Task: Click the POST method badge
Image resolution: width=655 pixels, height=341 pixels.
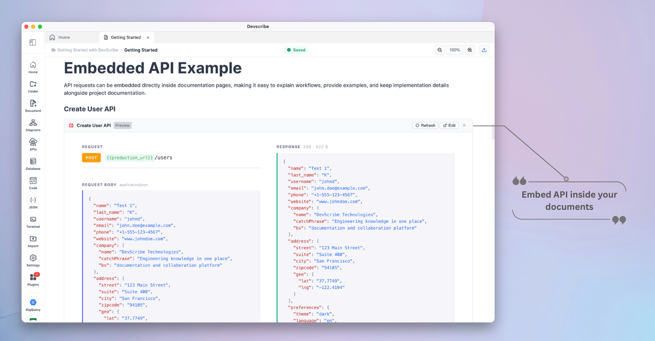Action: (91, 158)
